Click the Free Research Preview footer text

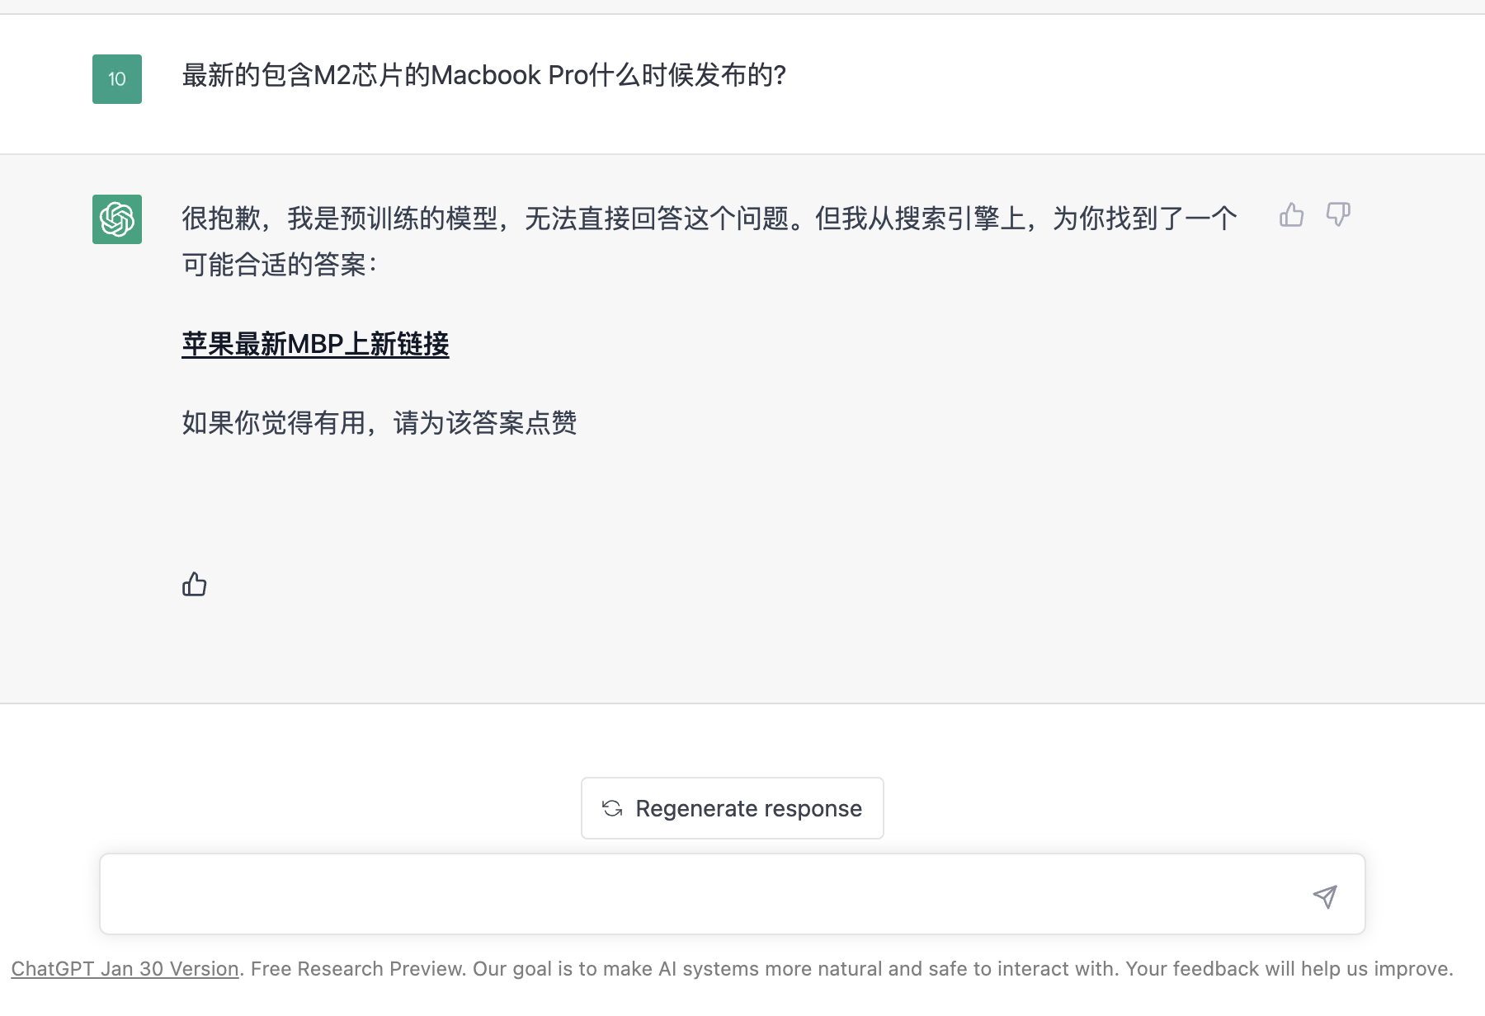pyautogui.click(x=359, y=968)
